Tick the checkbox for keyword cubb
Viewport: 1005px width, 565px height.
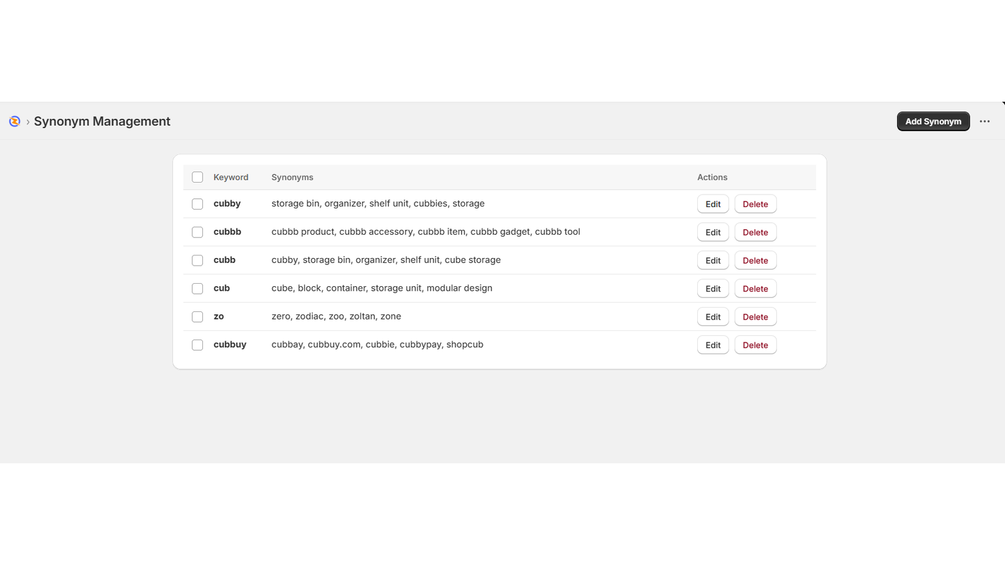(197, 261)
